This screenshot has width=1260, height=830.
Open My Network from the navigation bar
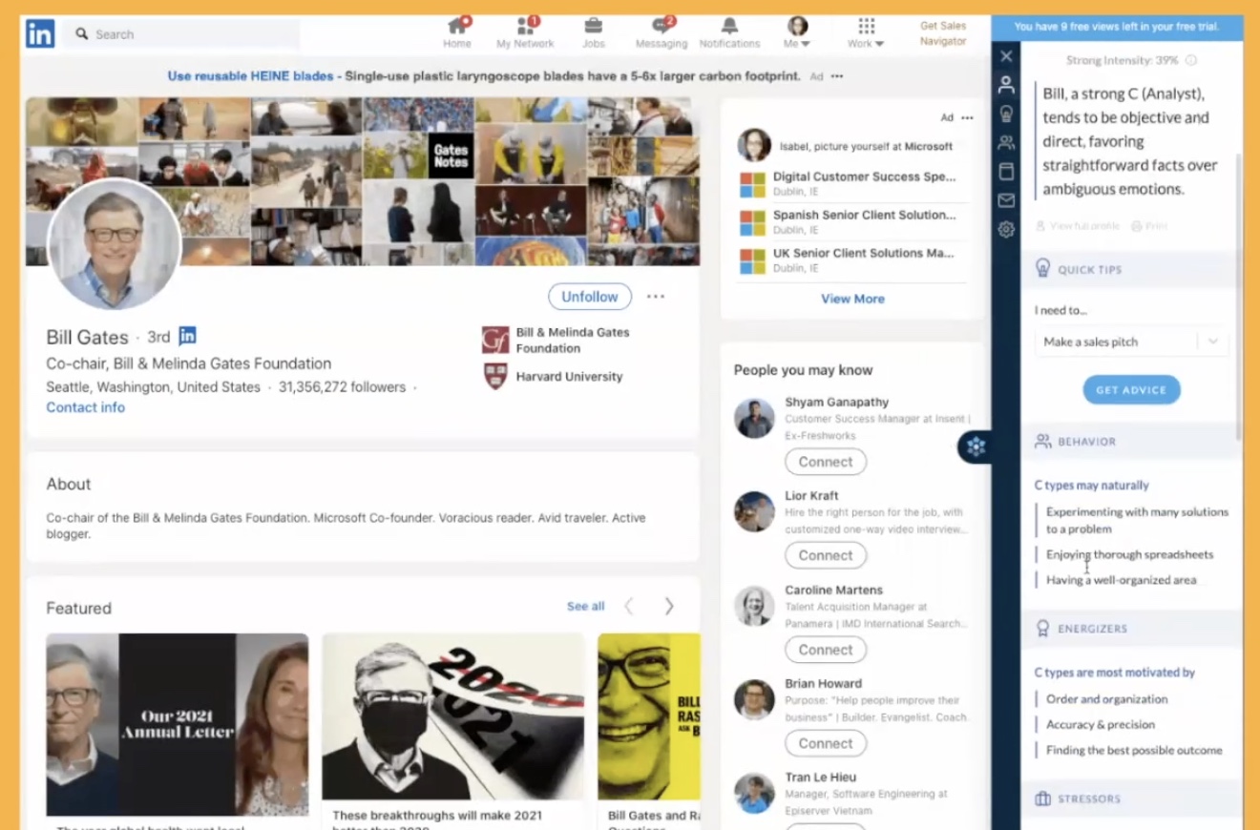(525, 32)
